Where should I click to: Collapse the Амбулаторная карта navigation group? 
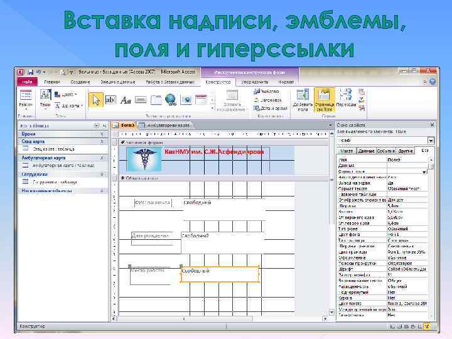[x=102, y=158]
